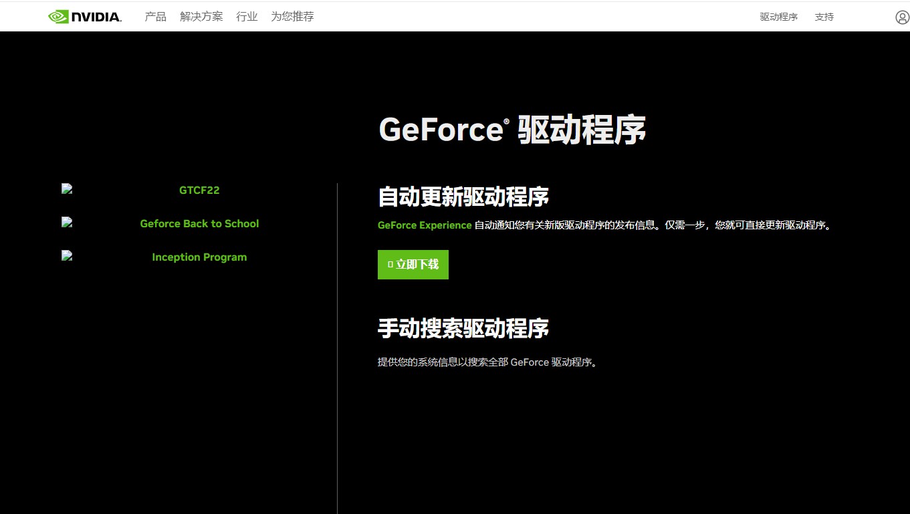Click the 手动搜索驱动程序 heading
Screen dimensions: 910x514
point(463,328)
